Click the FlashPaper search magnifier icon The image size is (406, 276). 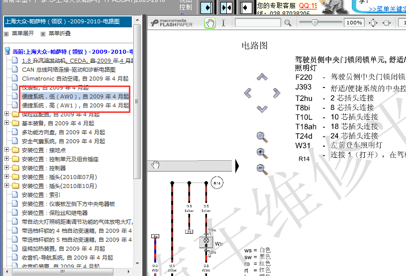288,23
